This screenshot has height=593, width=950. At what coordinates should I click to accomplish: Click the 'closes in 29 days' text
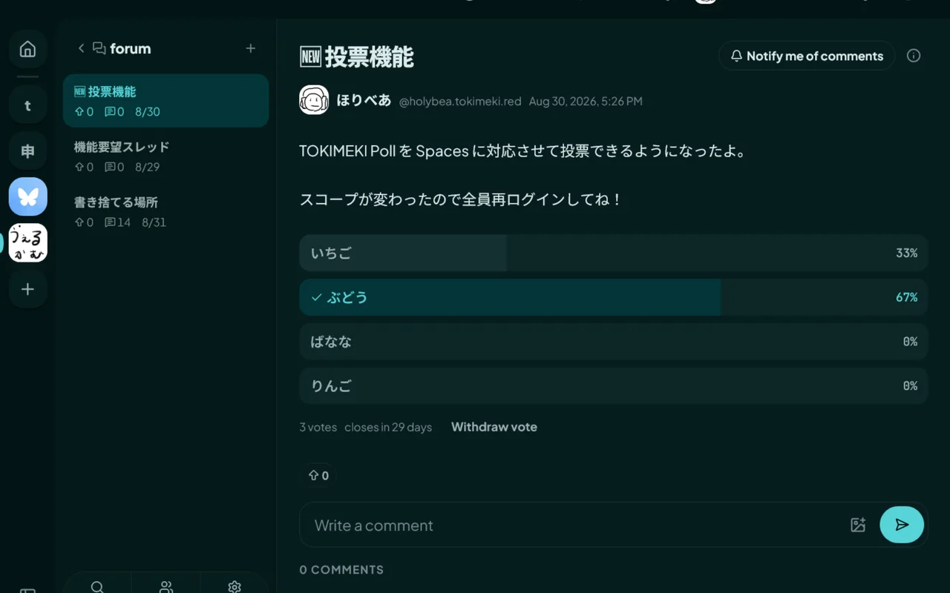click(388, 427)
